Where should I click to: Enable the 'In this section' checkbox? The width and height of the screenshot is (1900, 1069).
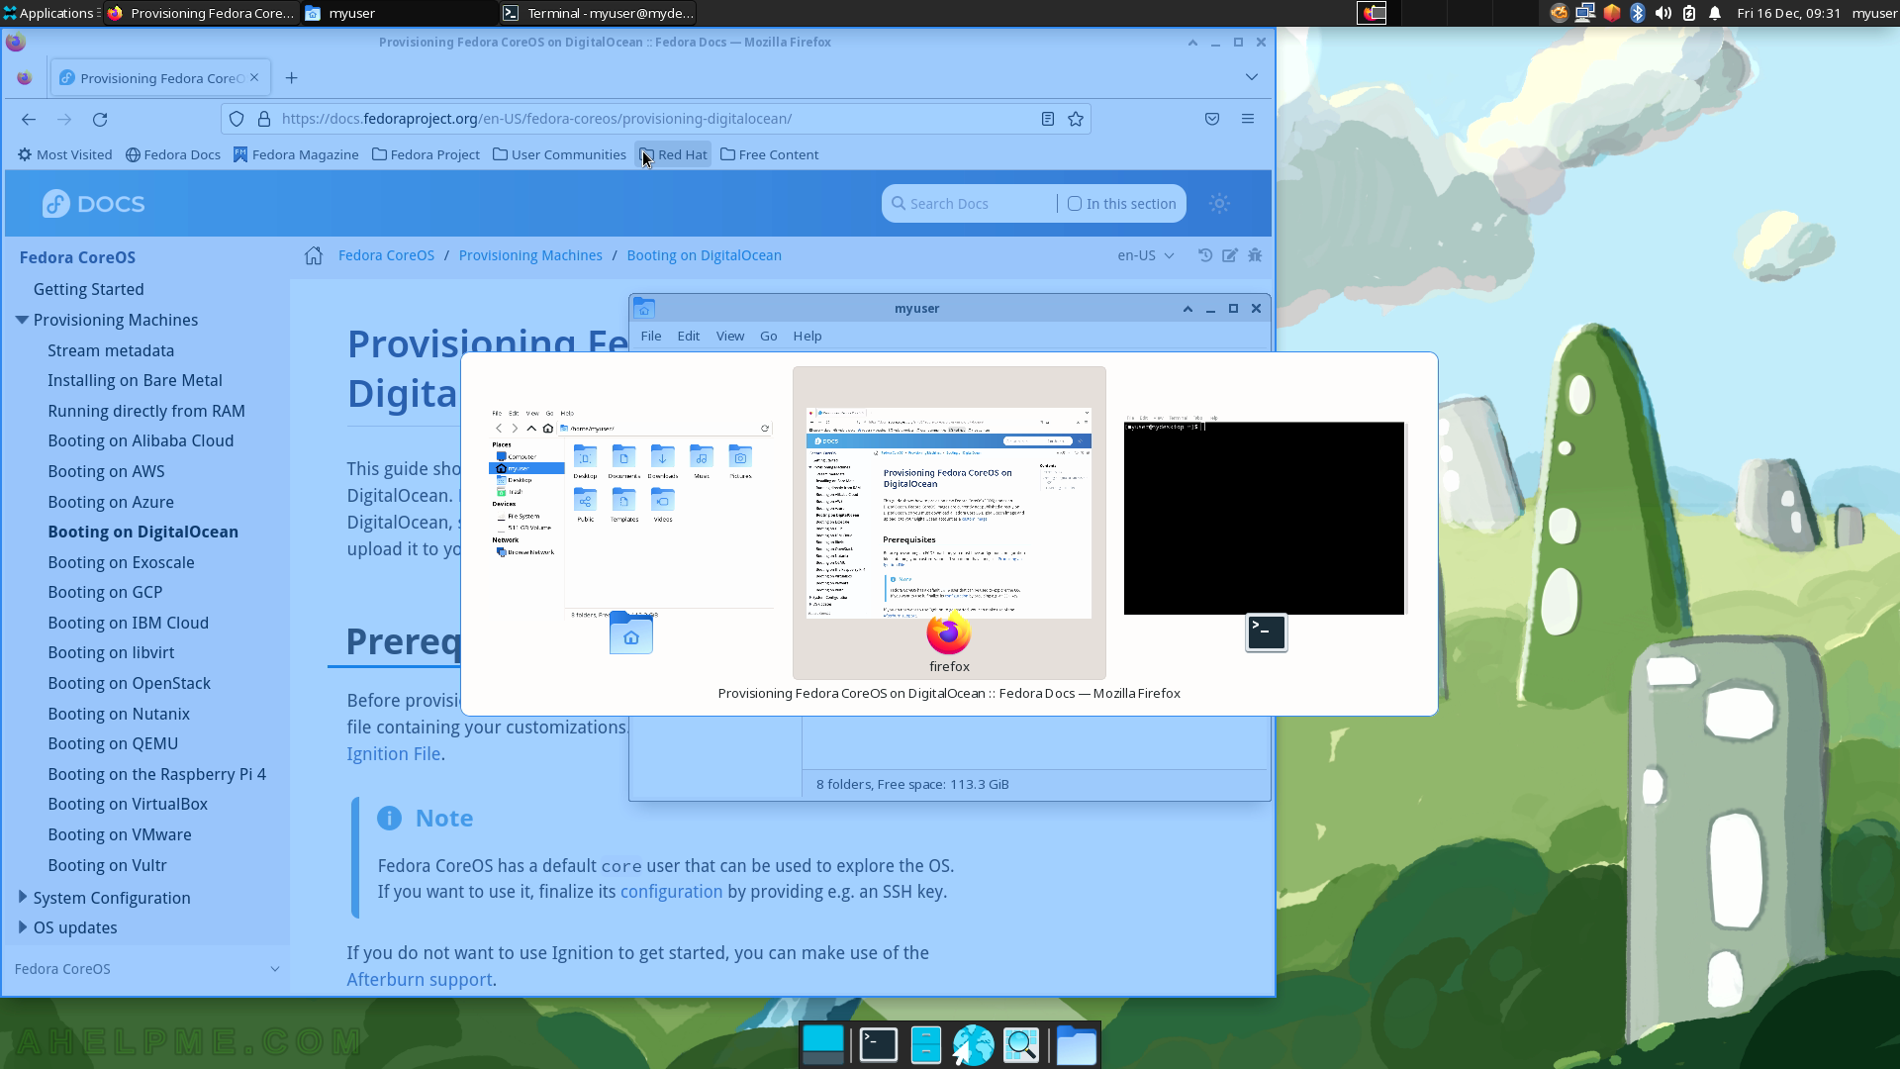[1075, 204]
